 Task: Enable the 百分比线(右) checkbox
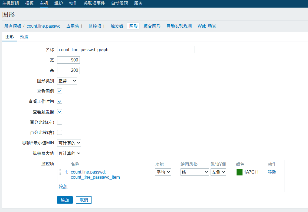pyautogui.click(x=60, y=132)
